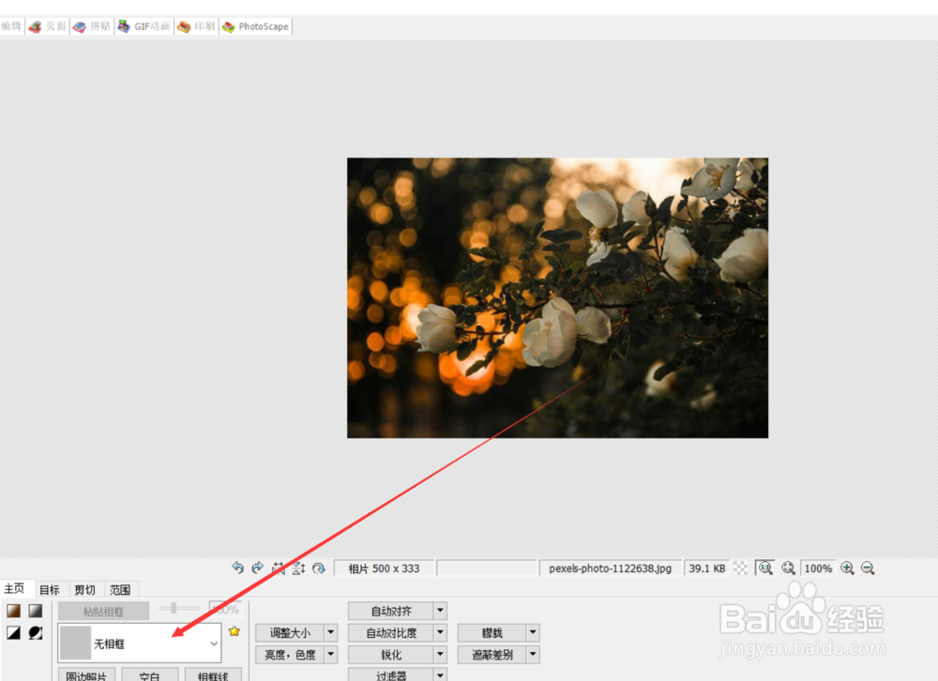The image size is (938, 681).
Task: Expand the 调整大小 arrow menu
Action: (x=331, y=632)
